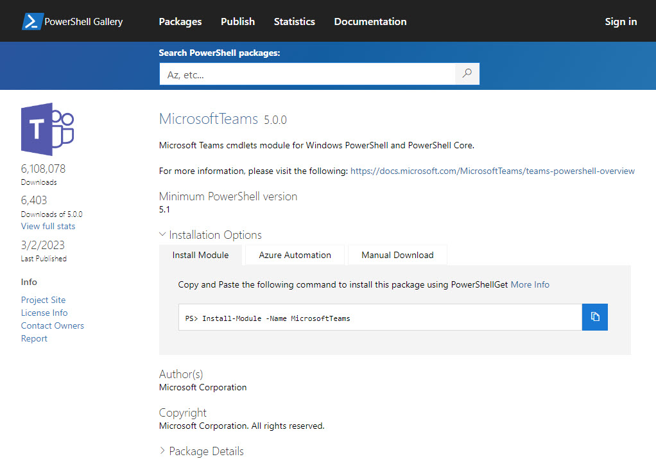Click the PowerShell Gallery logo icon
This screenshot has height=459, width=656.
[31, 21]
